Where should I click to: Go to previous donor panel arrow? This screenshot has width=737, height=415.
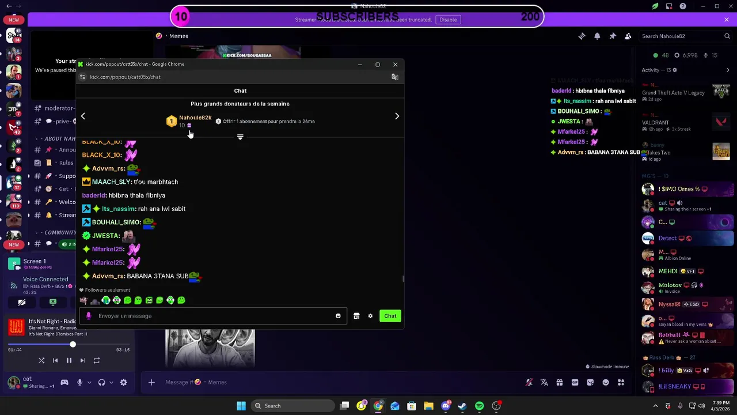[x=83, y=116]
